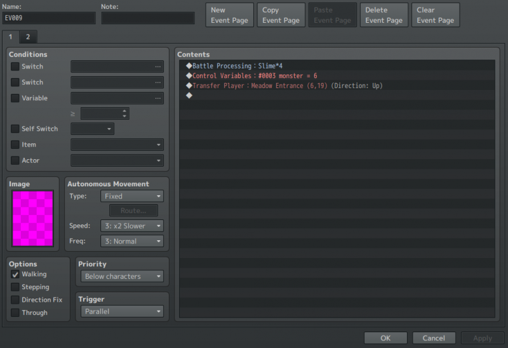Open the Self Switch dropdown
Image resolution: width=508 pixels, height=348 pixels.
coord(92,129)
